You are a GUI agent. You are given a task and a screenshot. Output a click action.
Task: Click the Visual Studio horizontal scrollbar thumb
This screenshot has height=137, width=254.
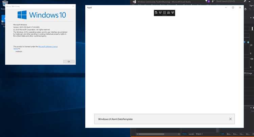point(151,134)
